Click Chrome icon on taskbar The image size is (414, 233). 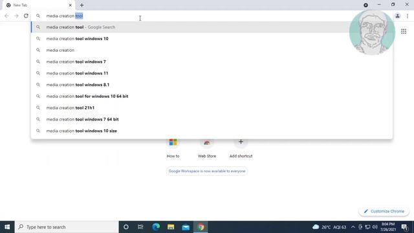pos(201,227)
